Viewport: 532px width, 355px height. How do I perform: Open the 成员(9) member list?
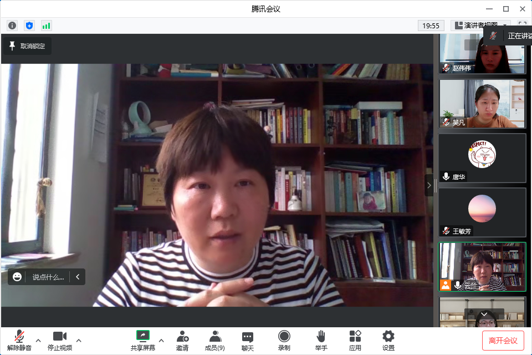[x=215, y=341]
